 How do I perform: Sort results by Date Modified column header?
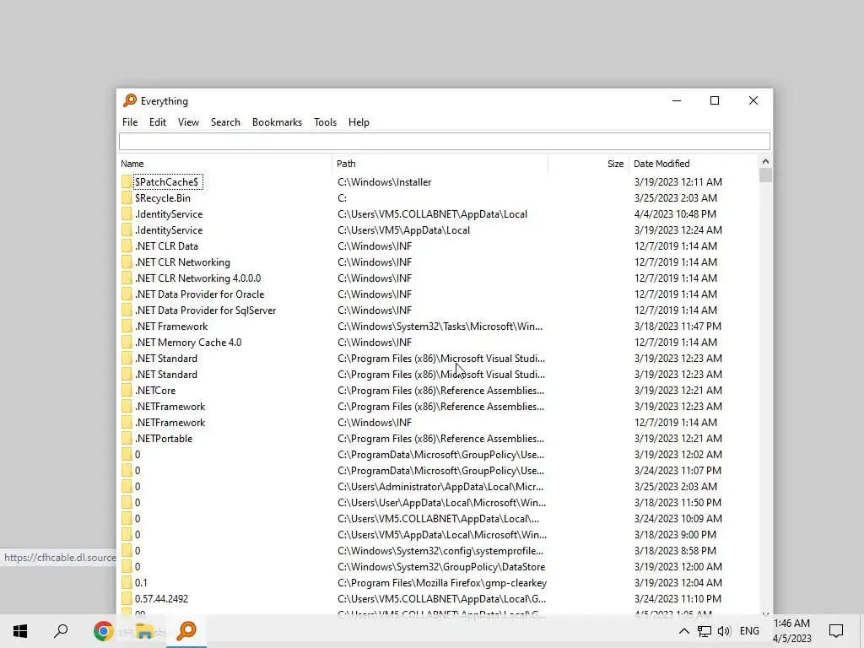pyautogui.click(x=694, y=164)
